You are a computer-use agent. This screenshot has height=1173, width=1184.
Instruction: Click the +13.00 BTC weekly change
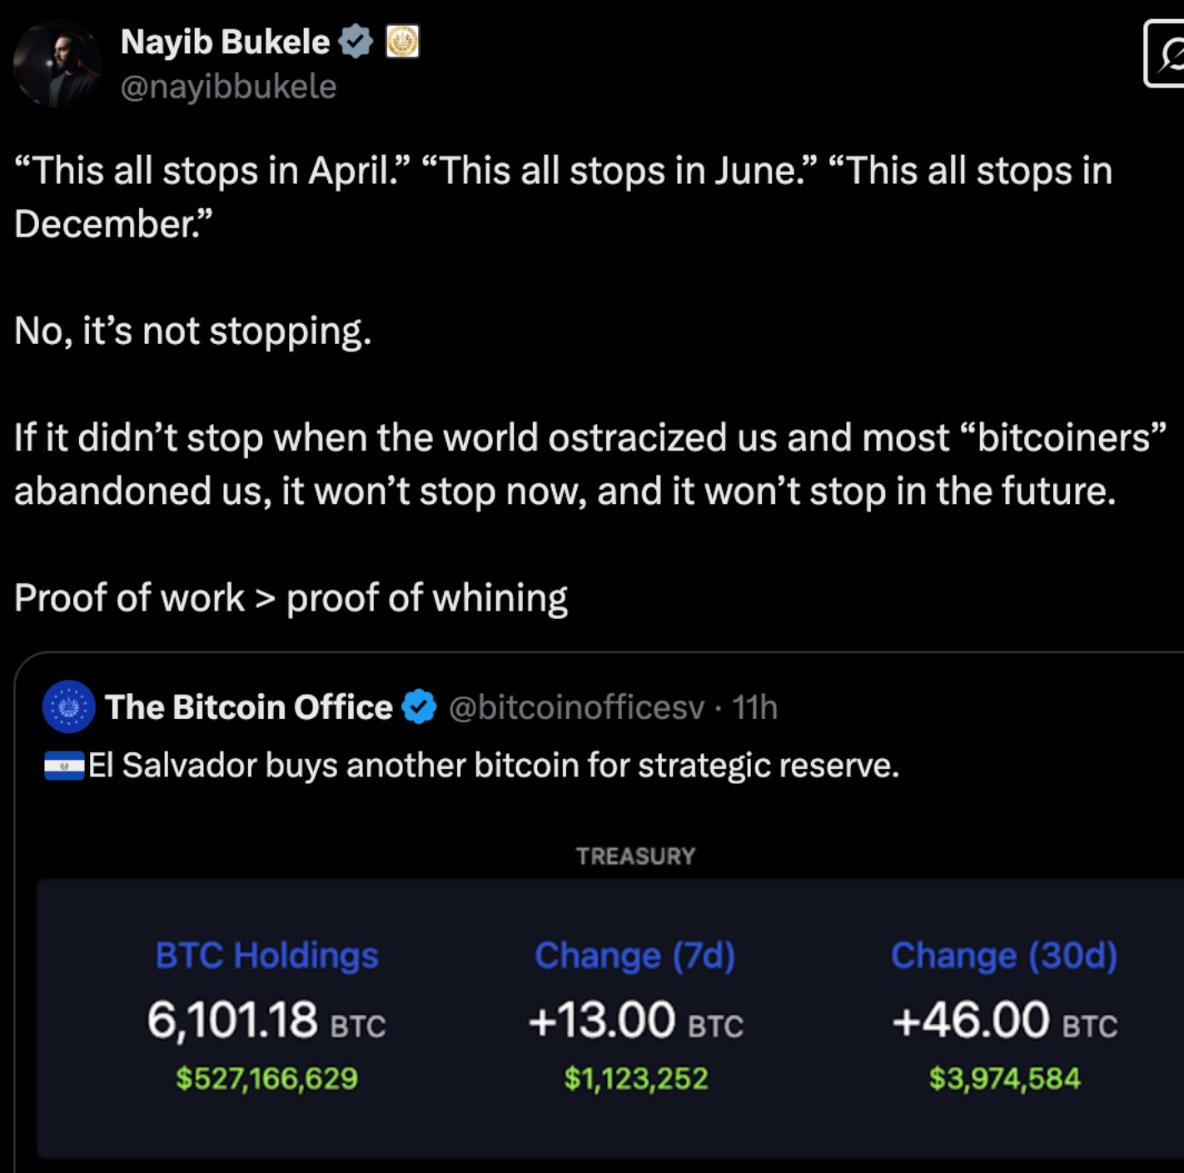[x=636, y=1020]
